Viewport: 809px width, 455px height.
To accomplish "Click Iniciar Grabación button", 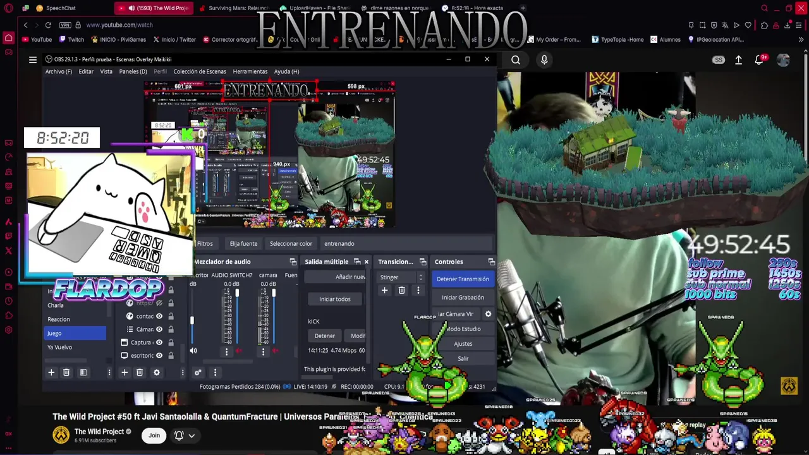I will 463,298.
